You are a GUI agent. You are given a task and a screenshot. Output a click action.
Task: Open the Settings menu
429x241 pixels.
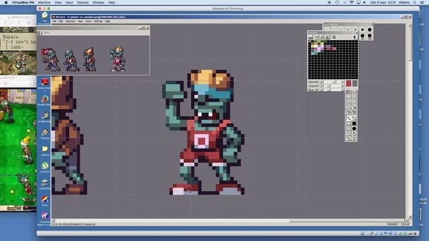click(x=99, y=21)
